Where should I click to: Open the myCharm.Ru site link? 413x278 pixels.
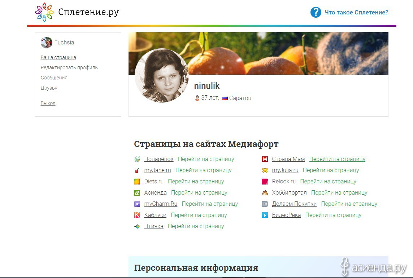(161, 204)
